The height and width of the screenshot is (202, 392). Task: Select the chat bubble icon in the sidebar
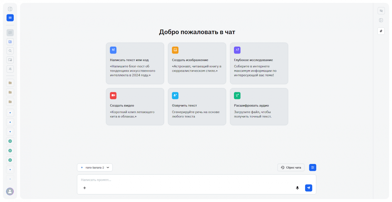(10, 32)
